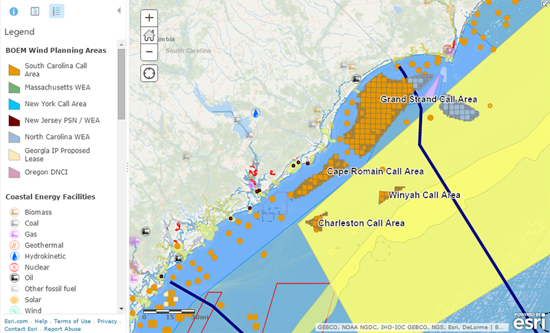
Task: Click the Nuclear legend symbol
Action: 14,267
